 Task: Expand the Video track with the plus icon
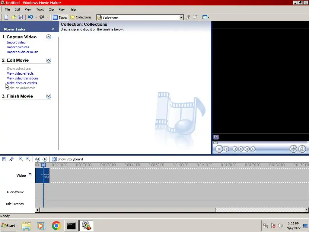pos(30,175)
